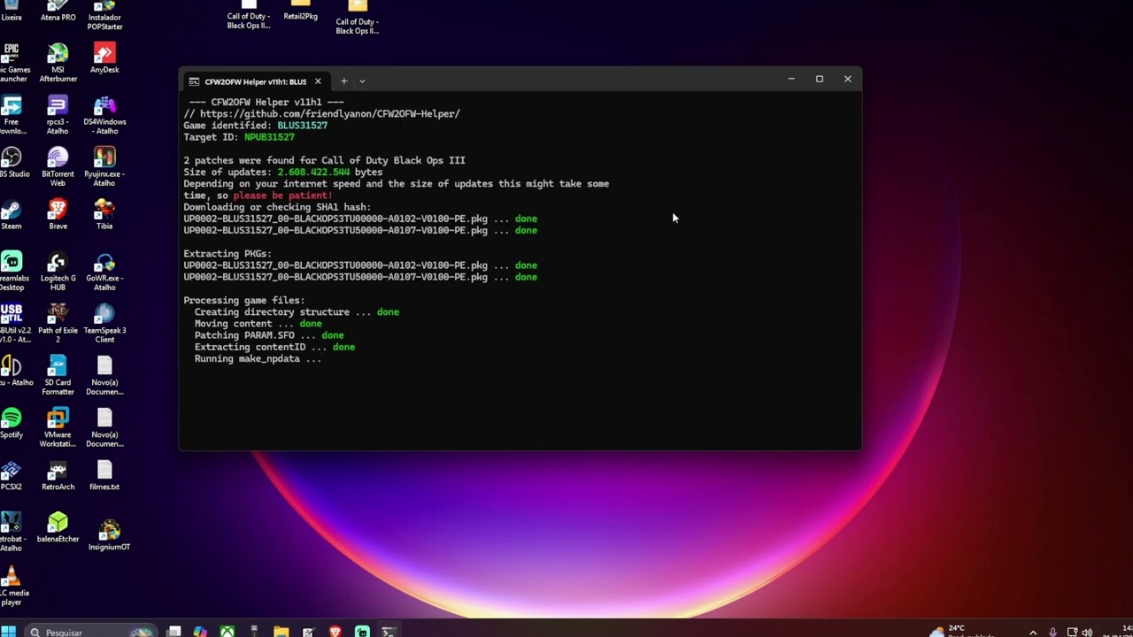Screen dimensions: 1133x637
Task: Open the rpcs3 Atalho shortcut
Action: coord(58,116)
